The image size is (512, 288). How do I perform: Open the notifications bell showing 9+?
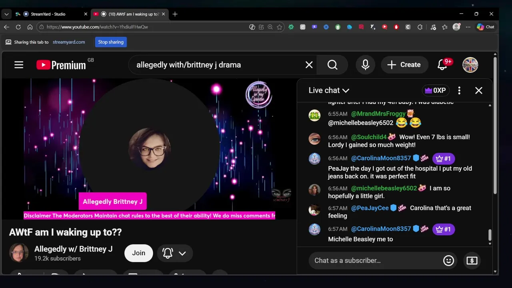tap(443, 64)
